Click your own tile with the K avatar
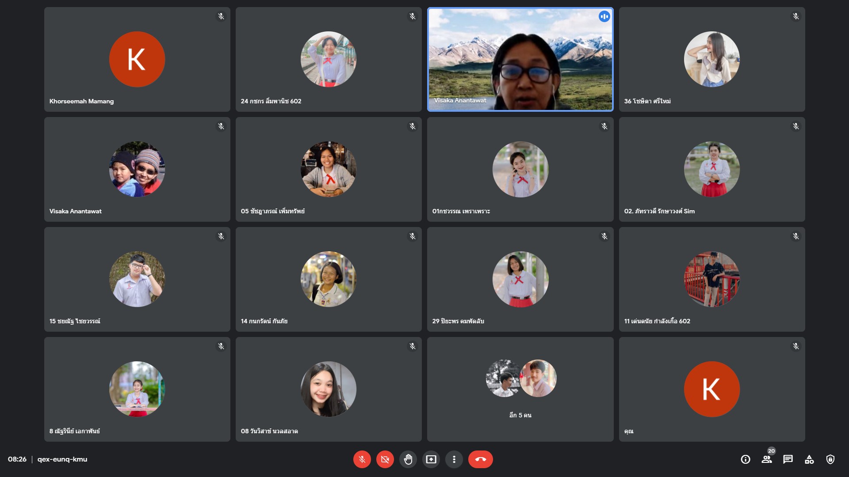This screenshot has width=849, height=477. (x=711, y=389)
